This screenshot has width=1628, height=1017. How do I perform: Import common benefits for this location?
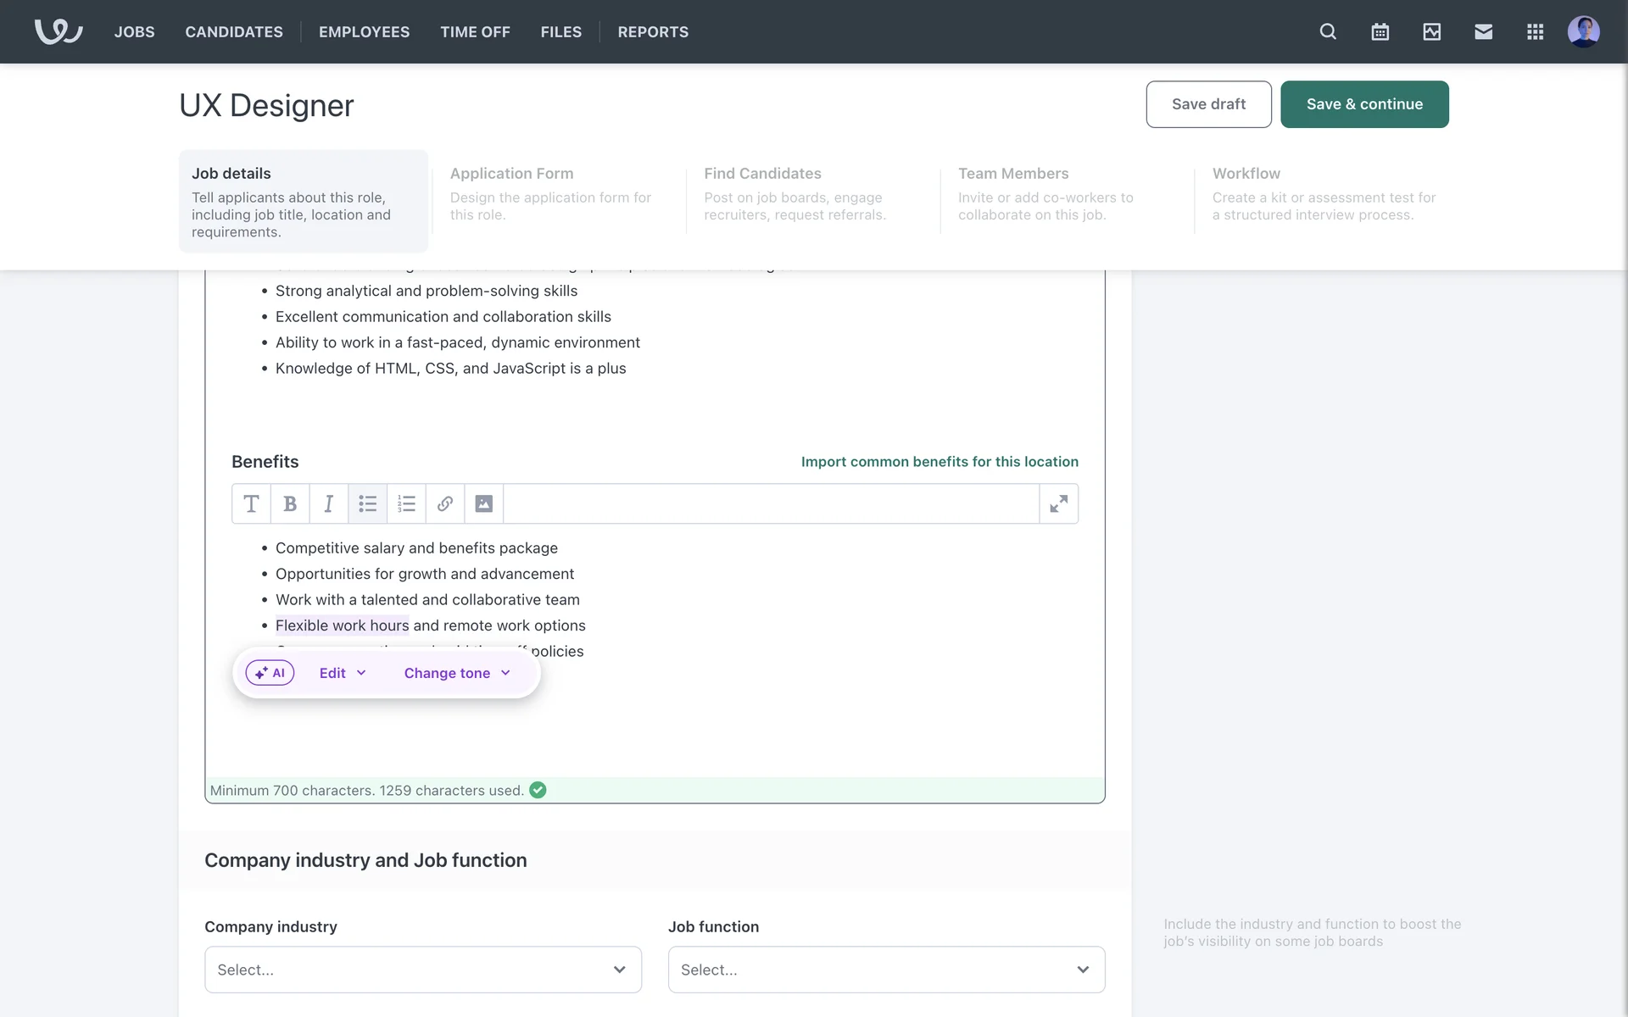tap(939, 462)
